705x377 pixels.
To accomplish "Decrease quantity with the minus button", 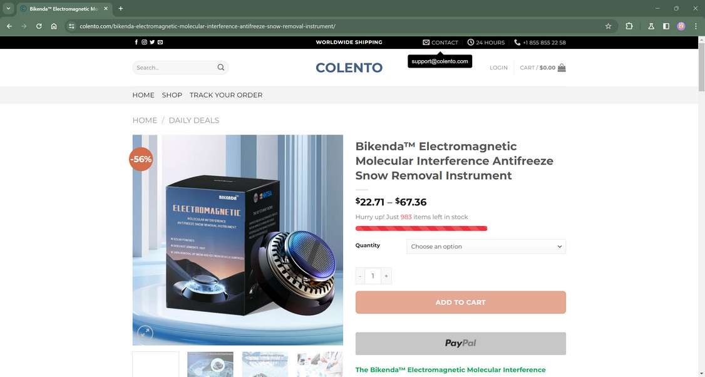I will point(360,276).
